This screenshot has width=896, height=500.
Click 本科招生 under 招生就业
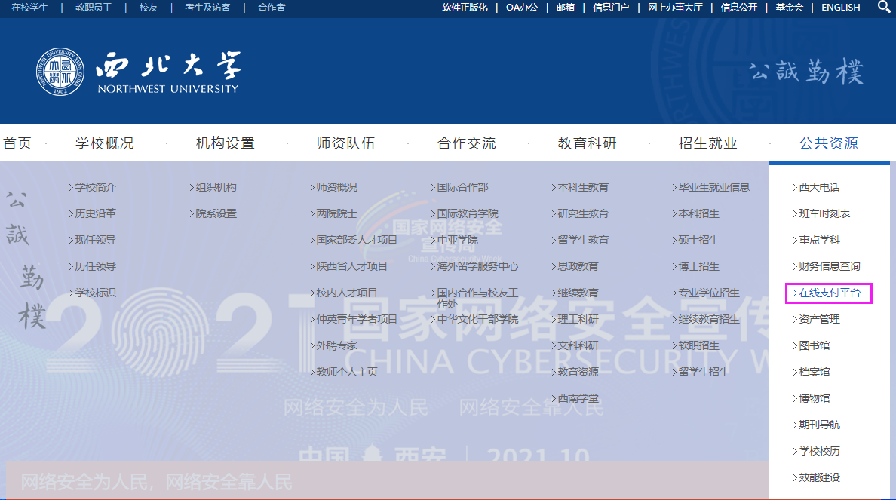698,213
